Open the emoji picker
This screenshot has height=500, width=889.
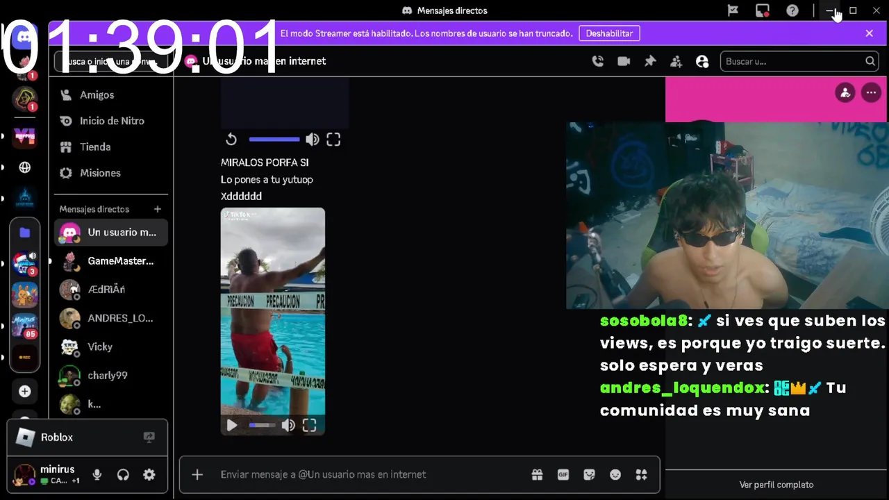[x=615, y=474]
